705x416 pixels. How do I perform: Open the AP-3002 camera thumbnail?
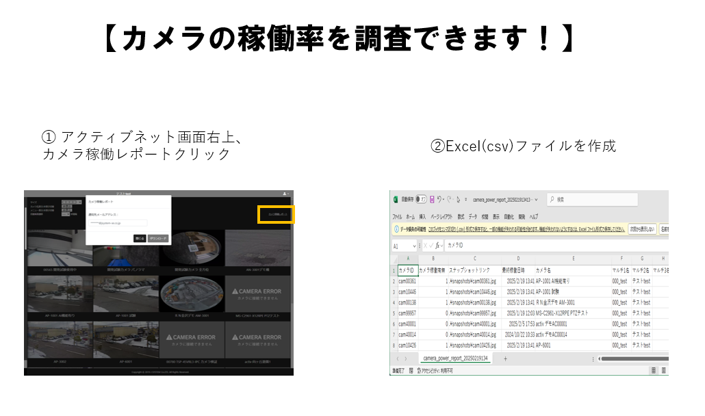(x=60, y=339)
